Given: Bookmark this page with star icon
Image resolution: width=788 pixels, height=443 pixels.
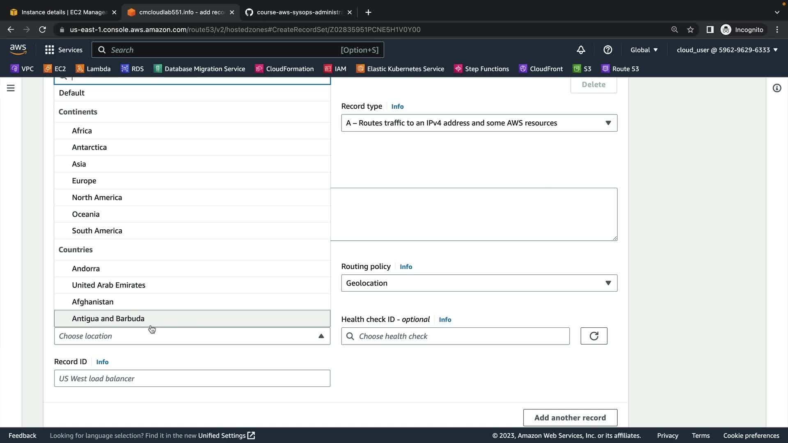Looking at the screenshot, I should click(x=690, y=30).
